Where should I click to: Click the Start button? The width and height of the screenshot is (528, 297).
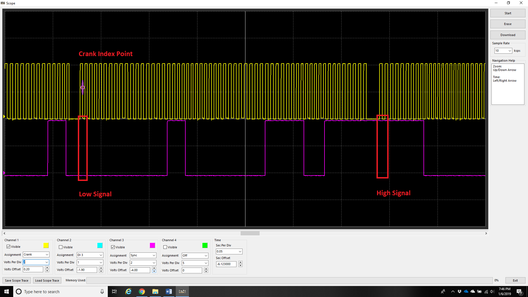point(508,13)
